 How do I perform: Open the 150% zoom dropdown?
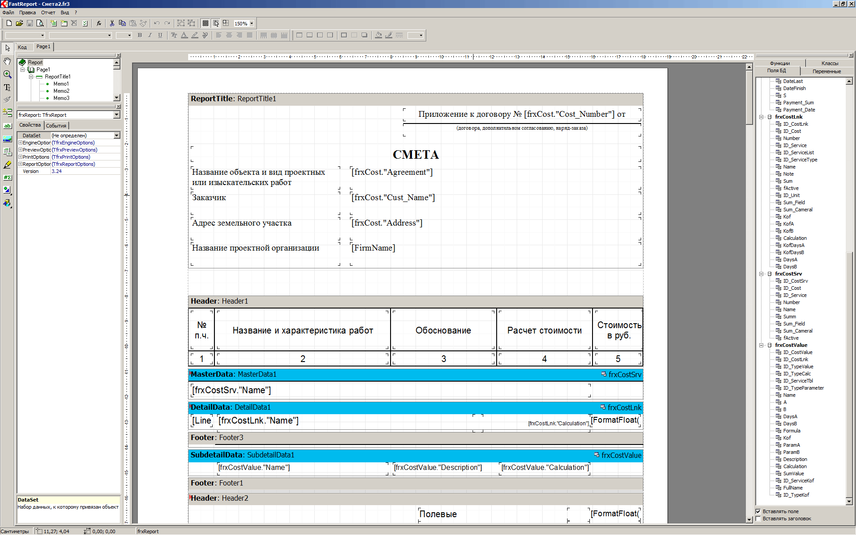click(252, 24)
